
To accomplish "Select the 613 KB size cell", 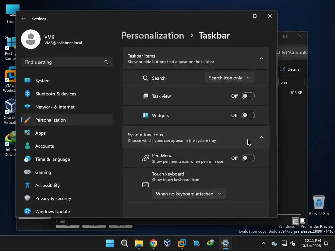I will click(x=296, y=92).
